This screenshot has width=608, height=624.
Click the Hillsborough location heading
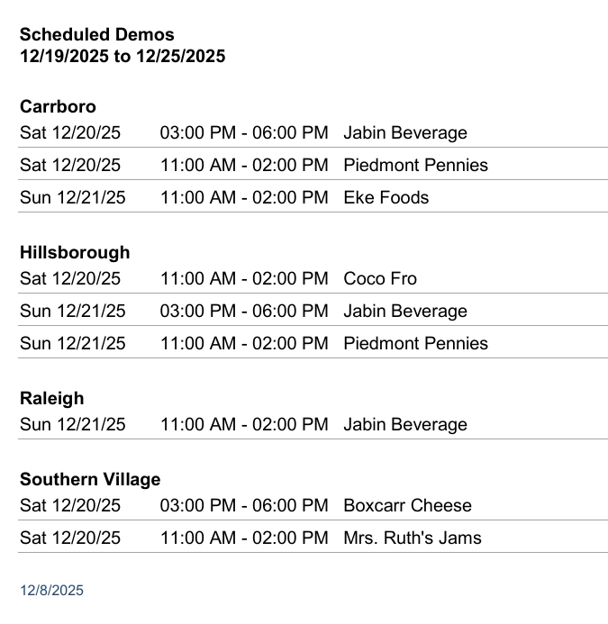pos(75,253)
